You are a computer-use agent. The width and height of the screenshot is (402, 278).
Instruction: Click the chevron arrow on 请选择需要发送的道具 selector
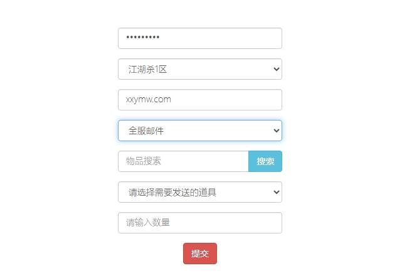(277, 192)
